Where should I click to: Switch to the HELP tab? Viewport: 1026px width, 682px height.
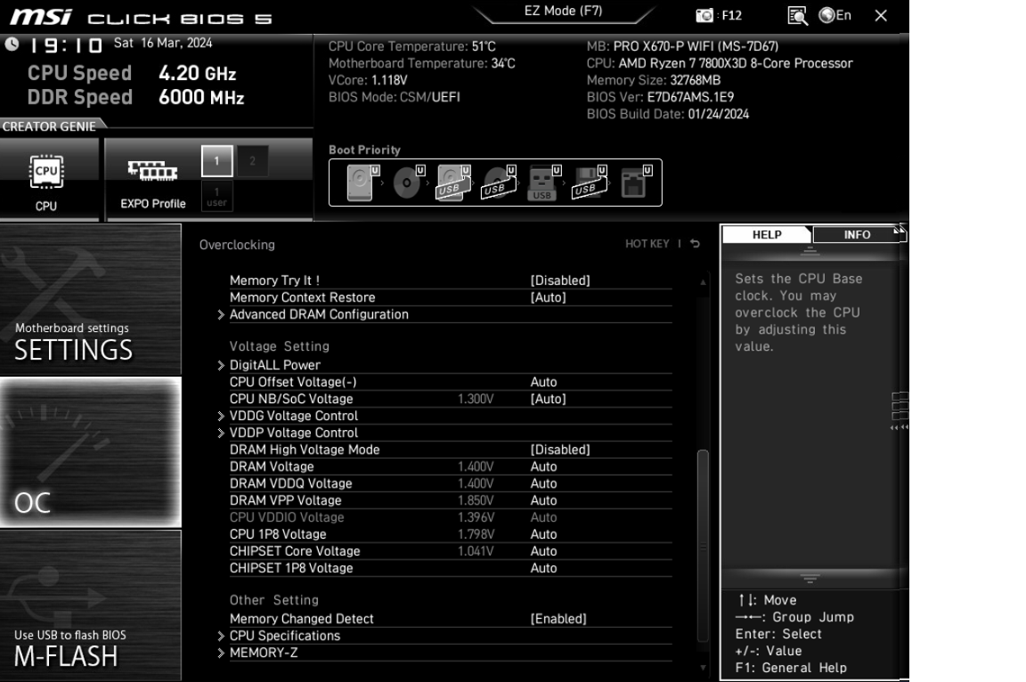[x=766, y=235]
